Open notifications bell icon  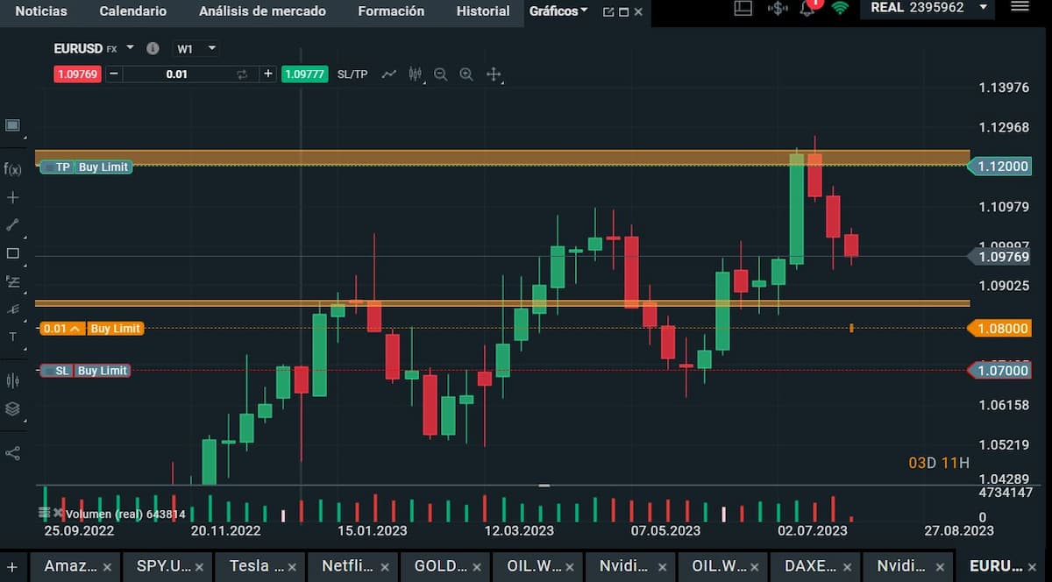tap(808, 8)
